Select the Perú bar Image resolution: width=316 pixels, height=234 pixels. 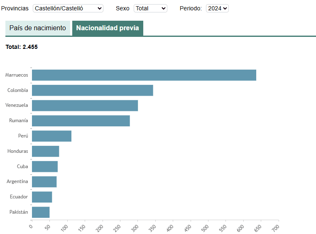[51, 136]
